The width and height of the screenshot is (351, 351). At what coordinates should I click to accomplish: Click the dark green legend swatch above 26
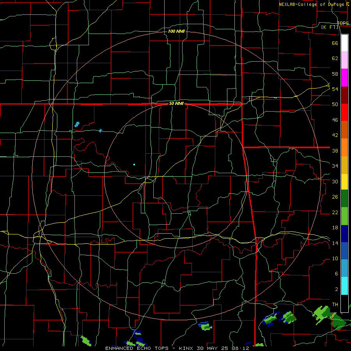[344, 199]
